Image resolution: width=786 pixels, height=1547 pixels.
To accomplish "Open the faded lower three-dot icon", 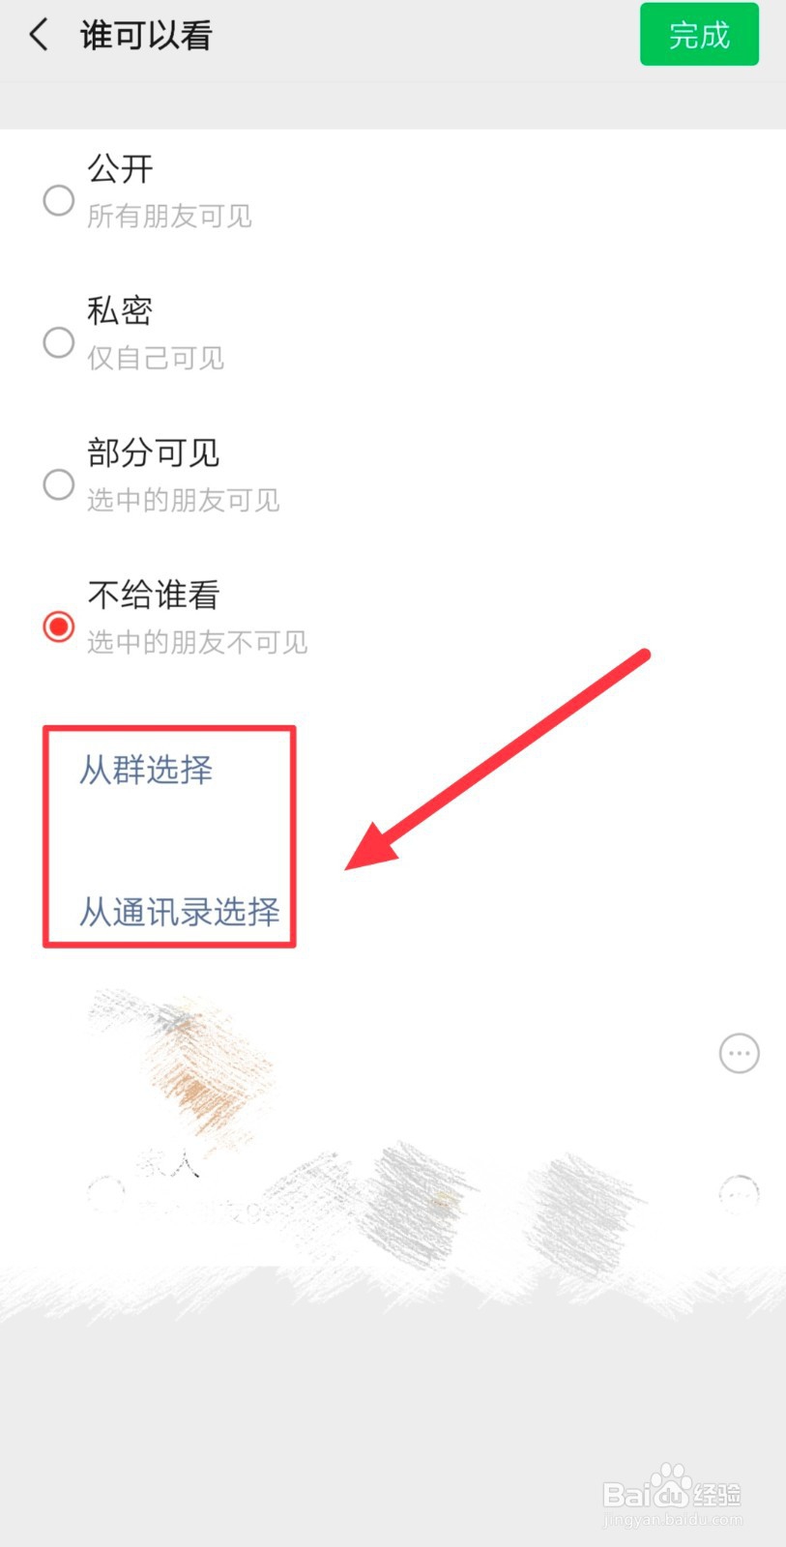I will [740, 1195].
